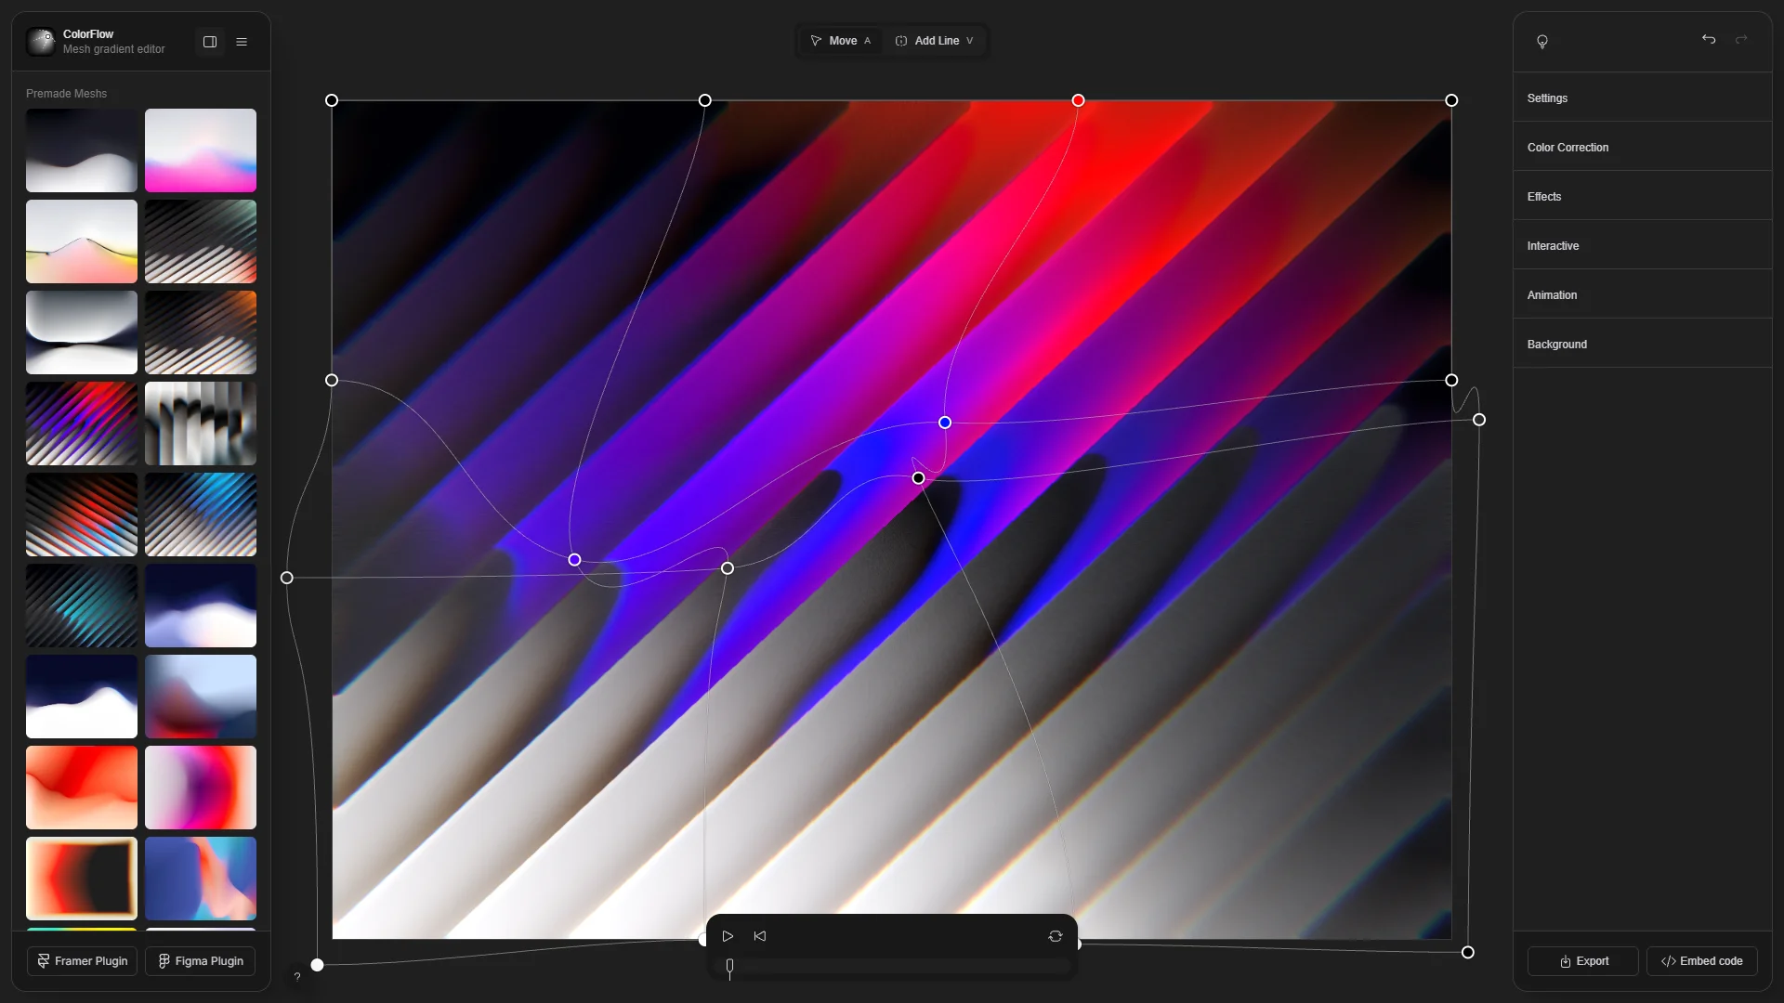Play the gradient animation
This screenshot has height=1003, width=1784.
728,936
